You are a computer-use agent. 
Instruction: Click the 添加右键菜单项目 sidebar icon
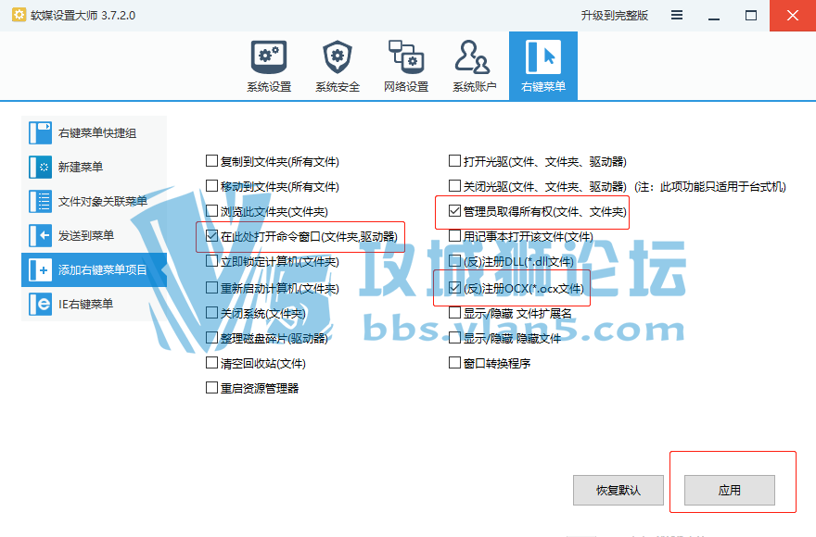40,269
